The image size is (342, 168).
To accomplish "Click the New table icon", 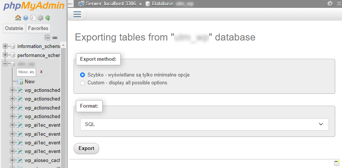I will [x=20, y=81].
